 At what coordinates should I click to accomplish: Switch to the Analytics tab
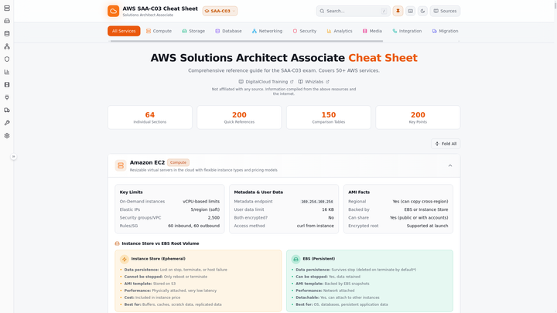point(340,31)
